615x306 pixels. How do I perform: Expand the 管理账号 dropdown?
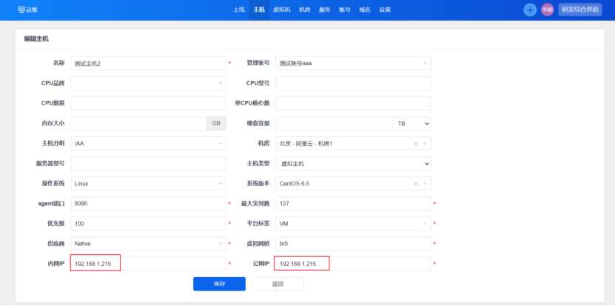click(354, 63)
